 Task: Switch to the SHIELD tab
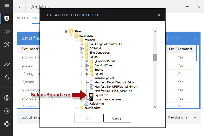tap(22, 18)
